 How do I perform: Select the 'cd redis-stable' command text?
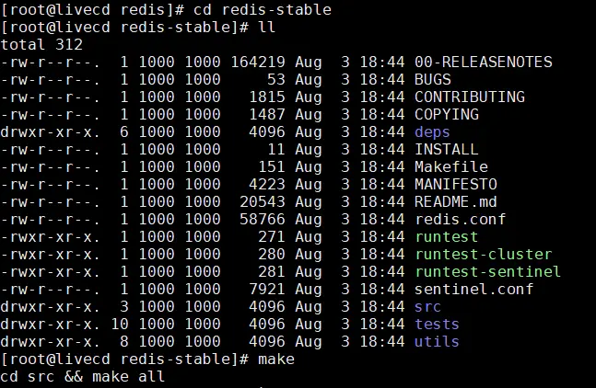[x=263, y=9]
